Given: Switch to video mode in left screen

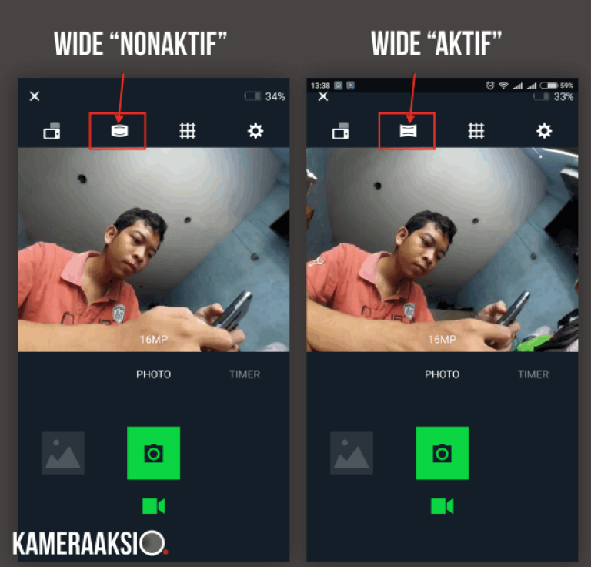Looking at the screenshot, I should (x=153, y=506).
